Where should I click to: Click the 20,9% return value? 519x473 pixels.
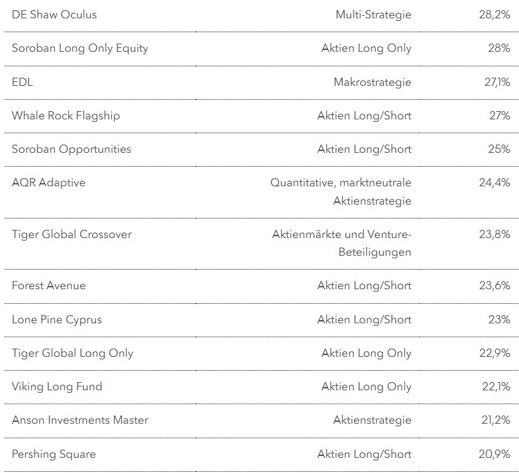[494, 454]
